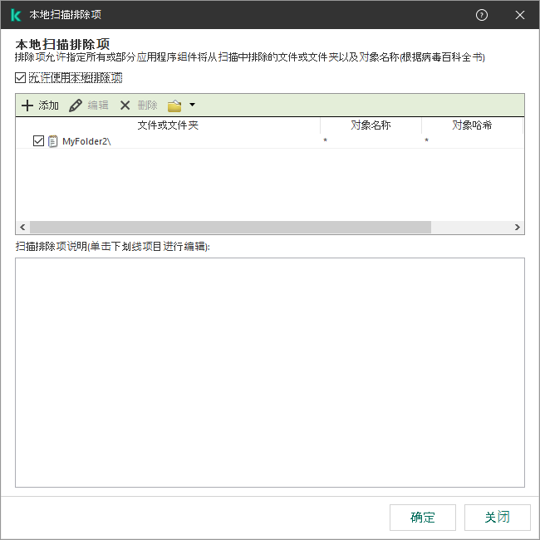Sort by 对象名称 column header

tap(371, 125)
